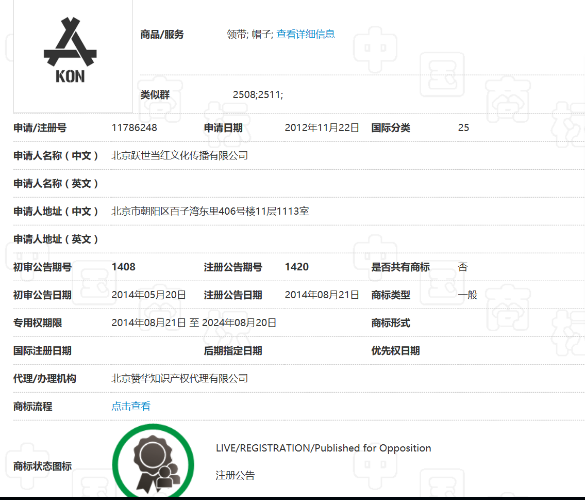Click the agency name 北京赞华知识产权代理有限公司
Image resolution: width=585 pixels, height=500 pixels.
[x=180, y=379]
